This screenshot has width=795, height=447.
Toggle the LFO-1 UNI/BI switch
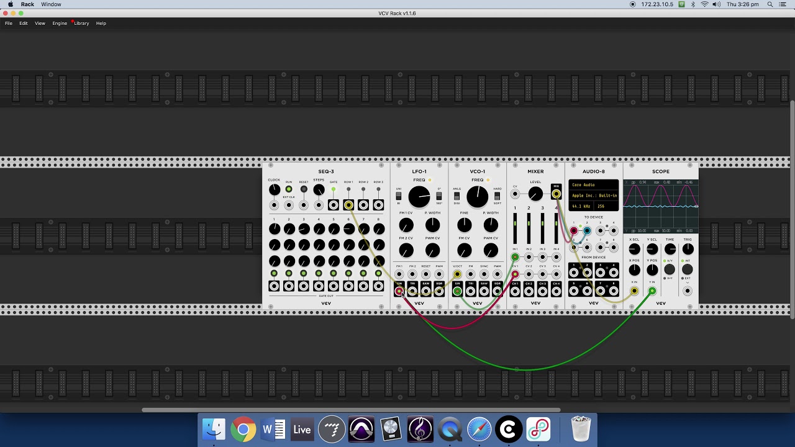(x=399, y=196)
